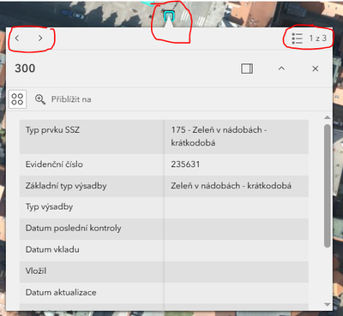The height and width of the screenshot is (316, 343).
Task: Click the 'Vložil' field label
Action: (36, 271)
